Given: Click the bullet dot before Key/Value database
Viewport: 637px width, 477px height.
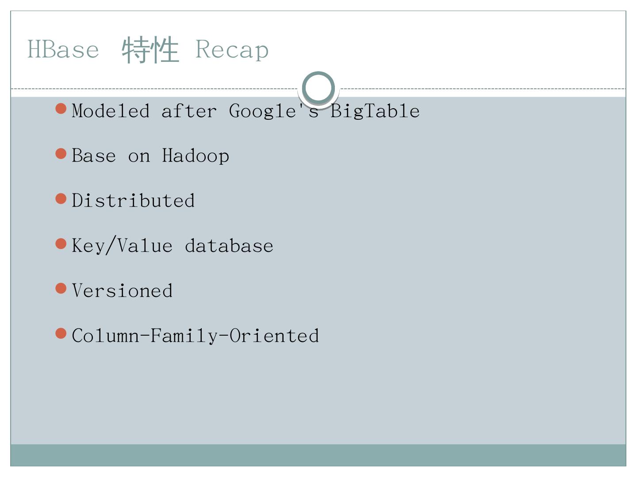Looking at the screenshot, I should point(61,244).
